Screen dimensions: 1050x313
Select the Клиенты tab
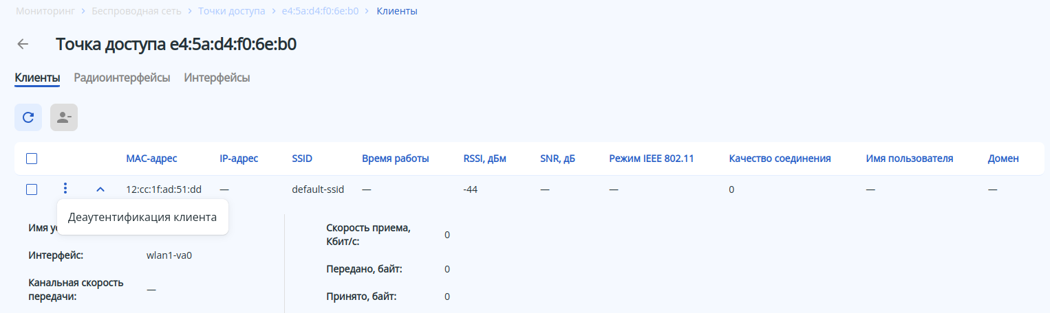[x=37, y=78]
